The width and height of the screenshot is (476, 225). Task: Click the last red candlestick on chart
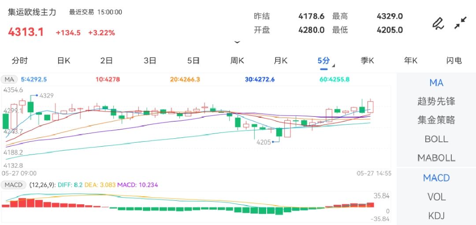[x=370, y=107]
